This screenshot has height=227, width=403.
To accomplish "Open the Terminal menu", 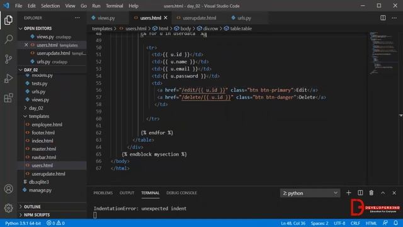I will [x=115, y=6].
